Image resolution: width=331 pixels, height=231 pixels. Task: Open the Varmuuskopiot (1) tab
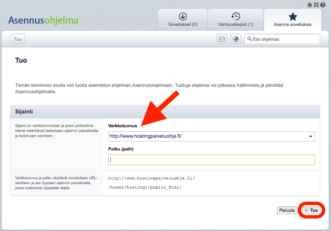point(236,20)
